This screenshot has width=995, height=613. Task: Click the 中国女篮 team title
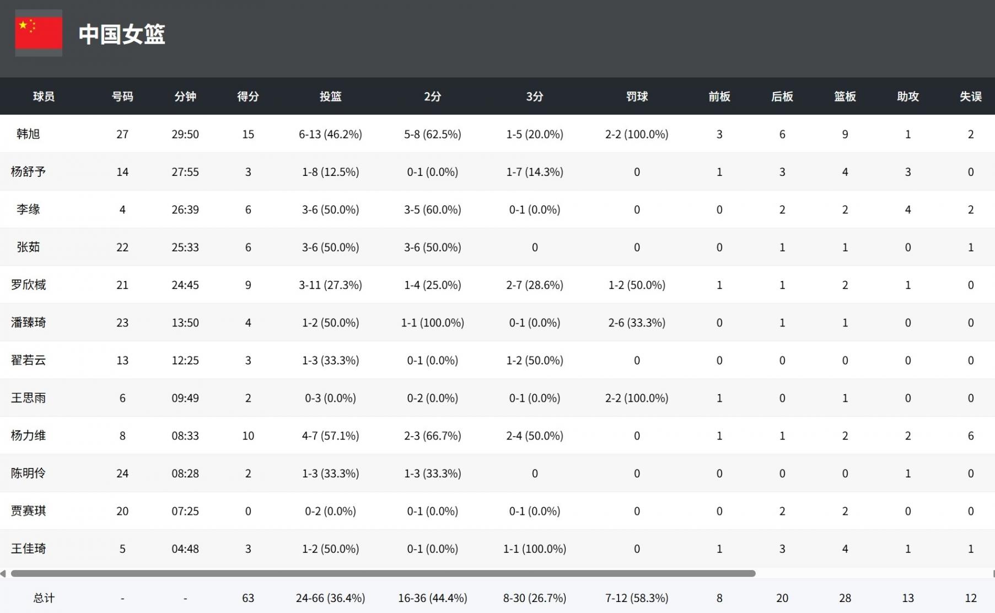(122, 34)
